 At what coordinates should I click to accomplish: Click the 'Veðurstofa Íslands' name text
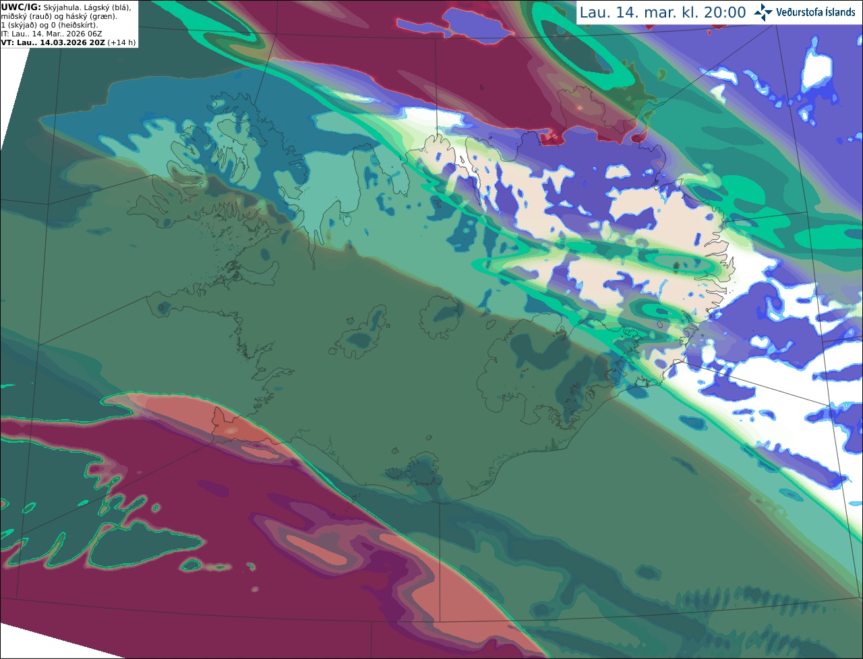click(x=815, y=12)
